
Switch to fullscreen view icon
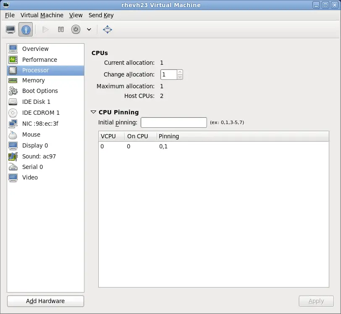pyautogui.click(x=108, y=29)
